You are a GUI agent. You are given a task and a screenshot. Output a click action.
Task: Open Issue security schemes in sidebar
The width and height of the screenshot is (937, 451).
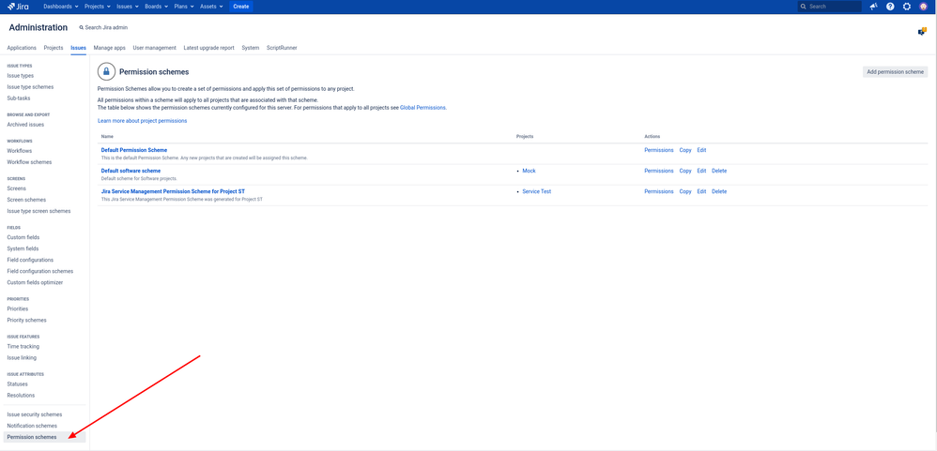click(34, 414)
